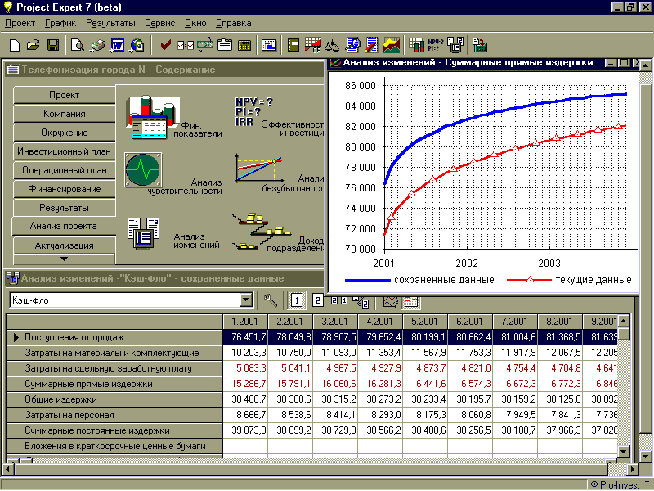Toggle view 2 current data button
654x491 pixels.
pyautogui.click(x=317, y=300)
